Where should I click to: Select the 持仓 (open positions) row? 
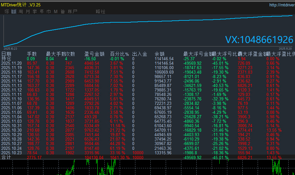tap(6, 59)
